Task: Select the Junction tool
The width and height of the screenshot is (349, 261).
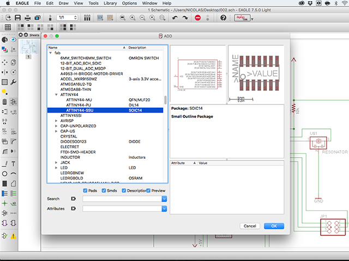Action: click(x=4, y=203)
